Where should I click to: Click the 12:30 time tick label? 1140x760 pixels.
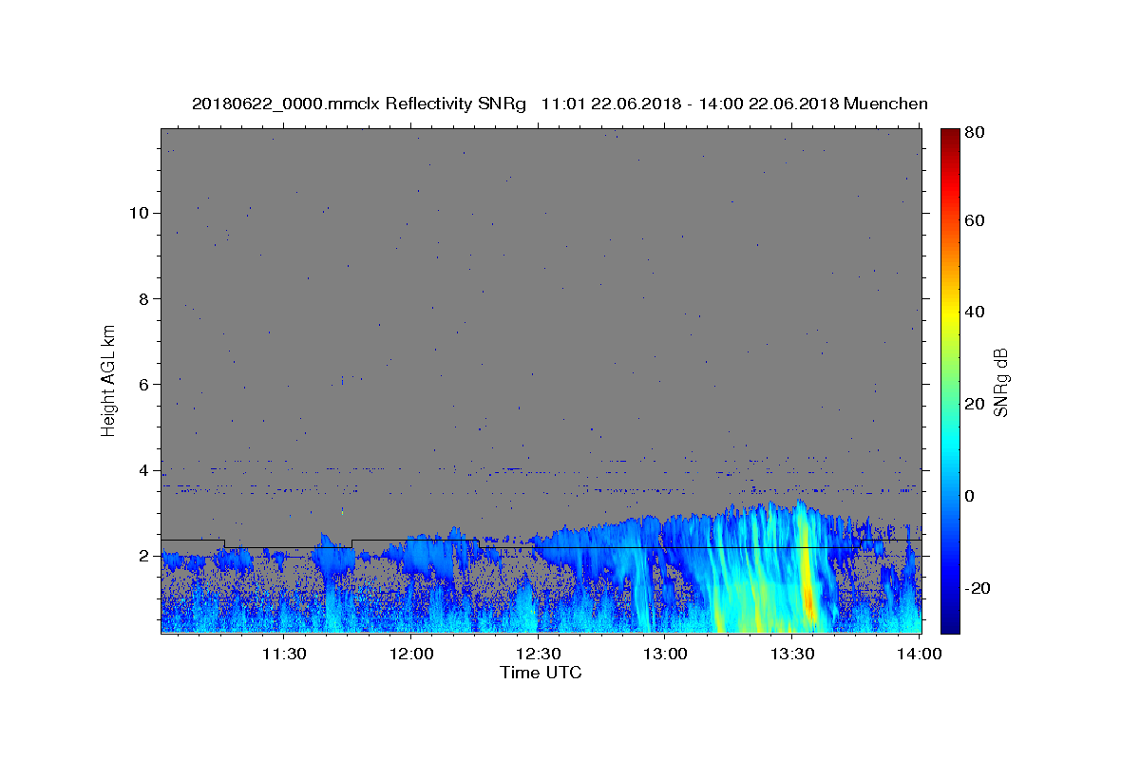538,654
